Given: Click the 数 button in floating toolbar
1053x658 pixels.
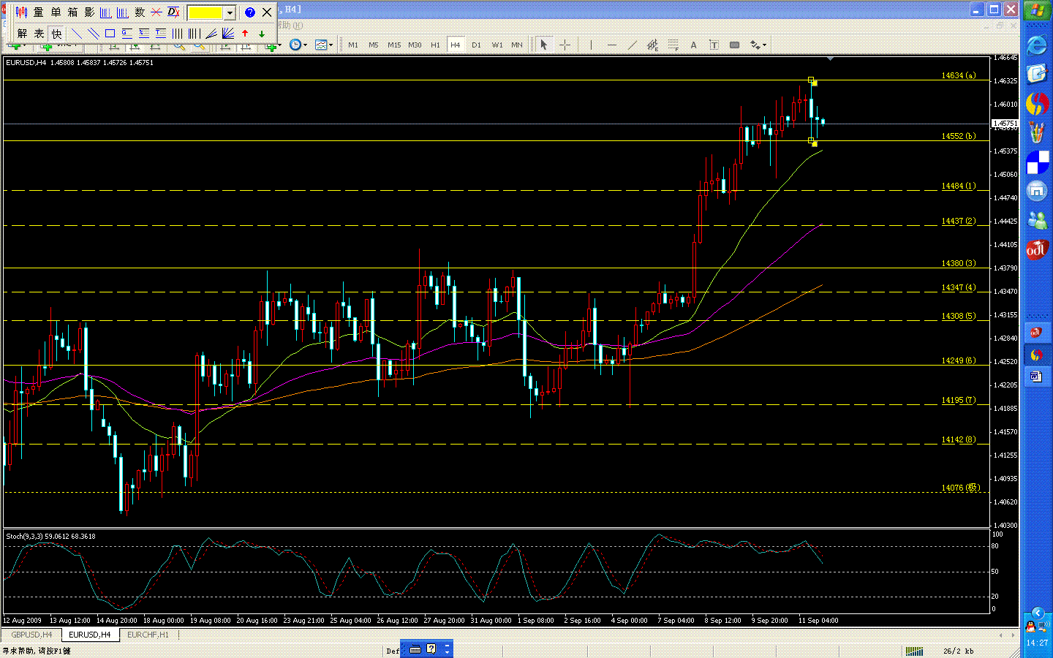Looking at the screenshot, I should tap(140, 12).
